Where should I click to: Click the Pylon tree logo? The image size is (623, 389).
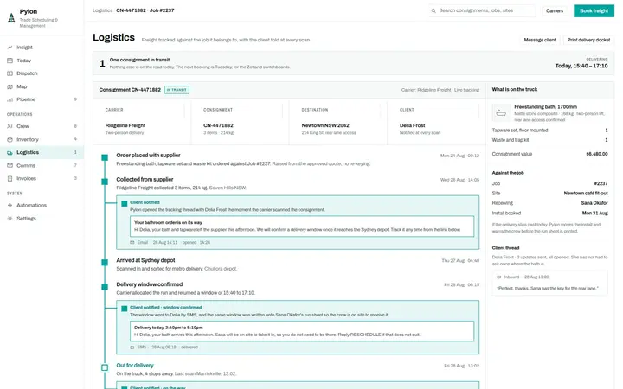(11, 17)
